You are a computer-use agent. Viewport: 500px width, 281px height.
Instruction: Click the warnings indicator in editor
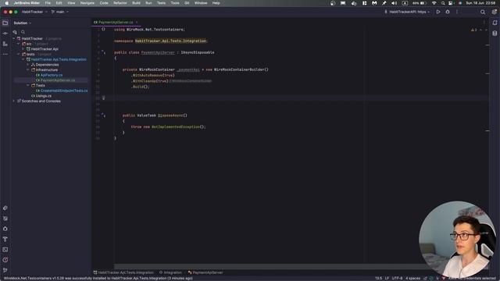tap(474, 30)
